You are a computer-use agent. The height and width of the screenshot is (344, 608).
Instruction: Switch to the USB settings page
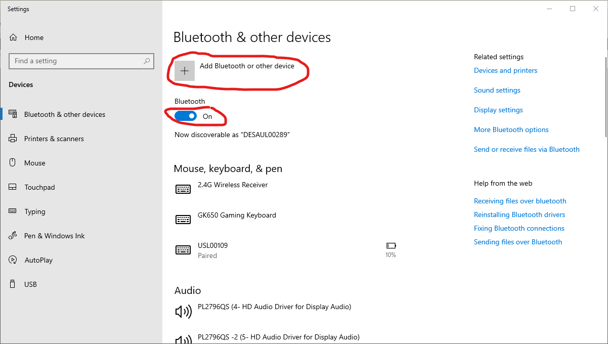pos(30,284)
